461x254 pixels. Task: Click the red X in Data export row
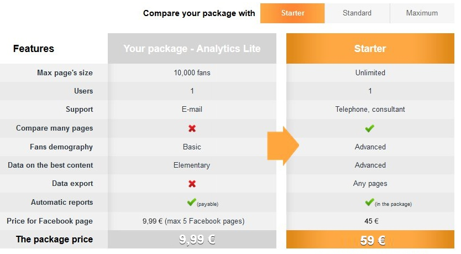(192, 184)
